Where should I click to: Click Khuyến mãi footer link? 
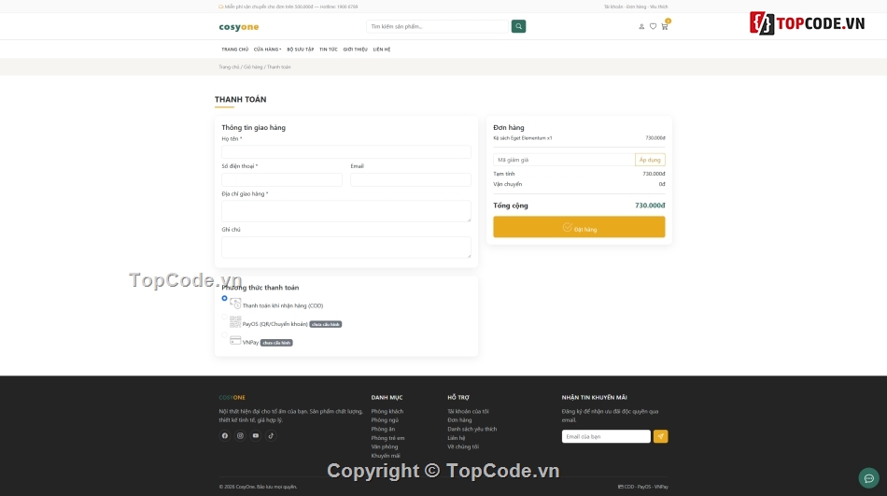point(386,456)
